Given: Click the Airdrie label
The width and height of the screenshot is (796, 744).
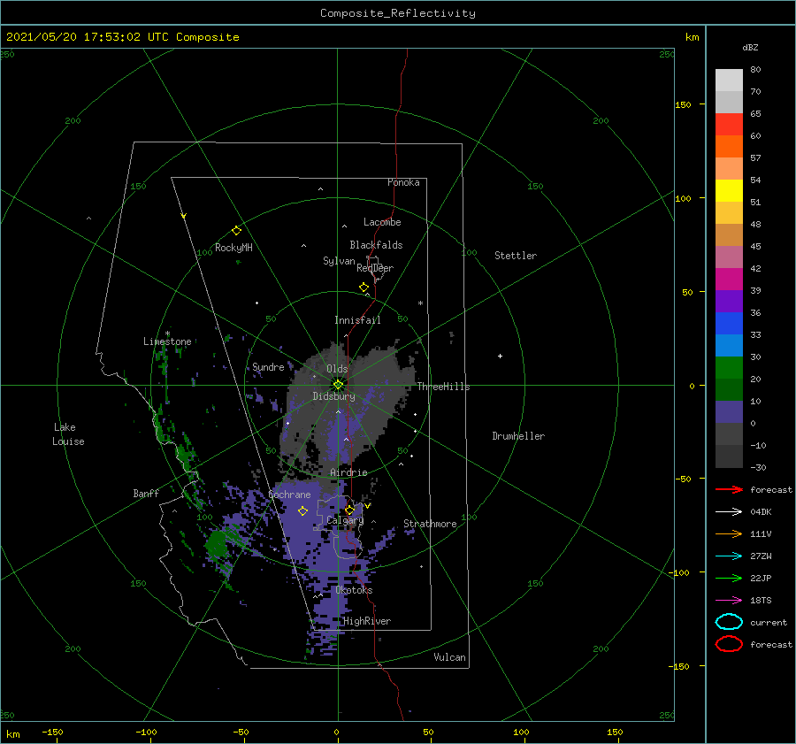Looking at the screenshot, I should (x=348, y=472).
